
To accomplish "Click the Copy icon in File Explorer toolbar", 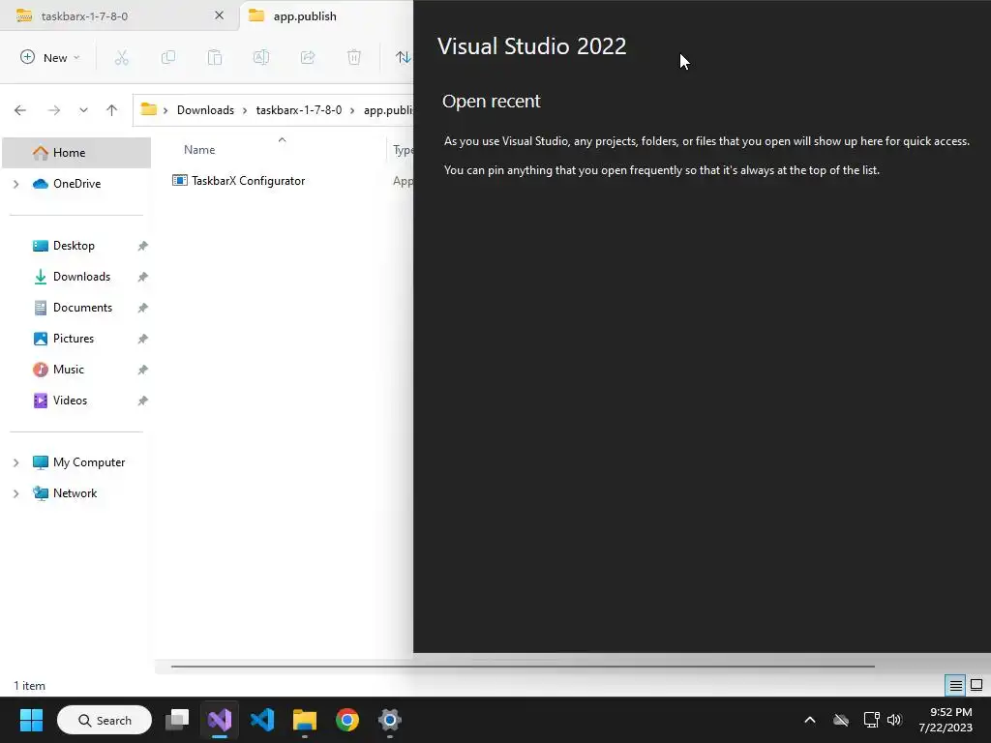I will [168, 57].
